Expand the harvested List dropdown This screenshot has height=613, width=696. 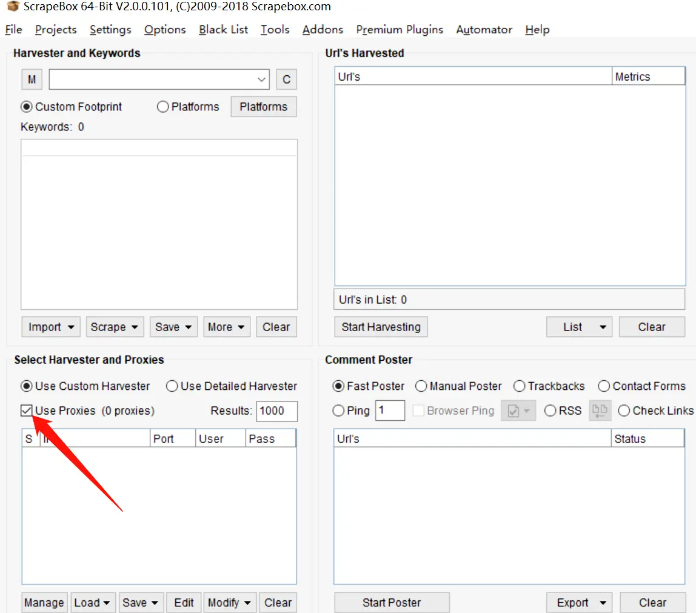[579, 327]
